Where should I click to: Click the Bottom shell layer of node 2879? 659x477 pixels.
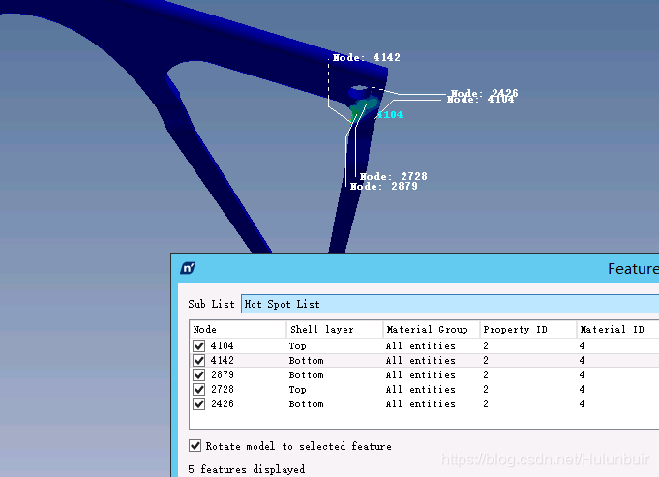tap(306, 374)
